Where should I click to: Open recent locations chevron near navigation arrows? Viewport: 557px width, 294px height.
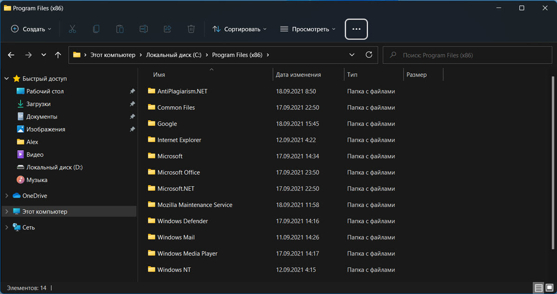coord(44,55)
